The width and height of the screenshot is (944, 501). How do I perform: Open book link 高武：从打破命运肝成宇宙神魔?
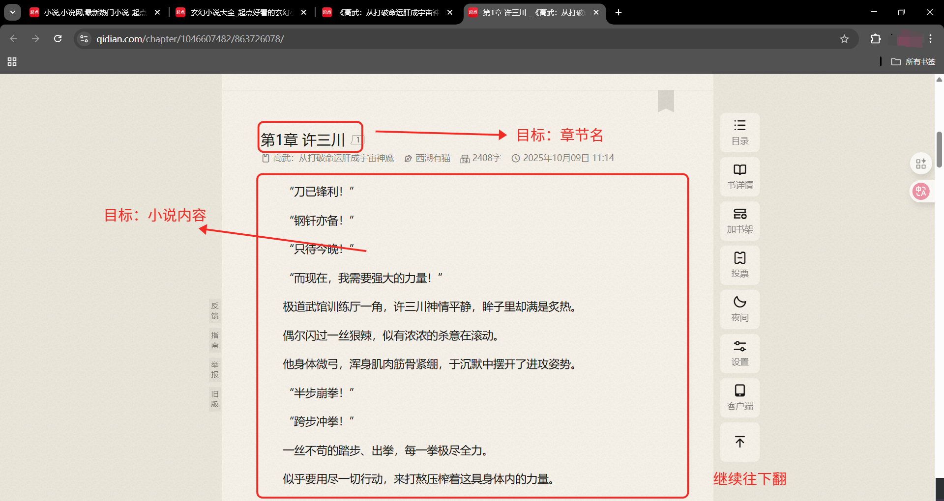(333, 158)
